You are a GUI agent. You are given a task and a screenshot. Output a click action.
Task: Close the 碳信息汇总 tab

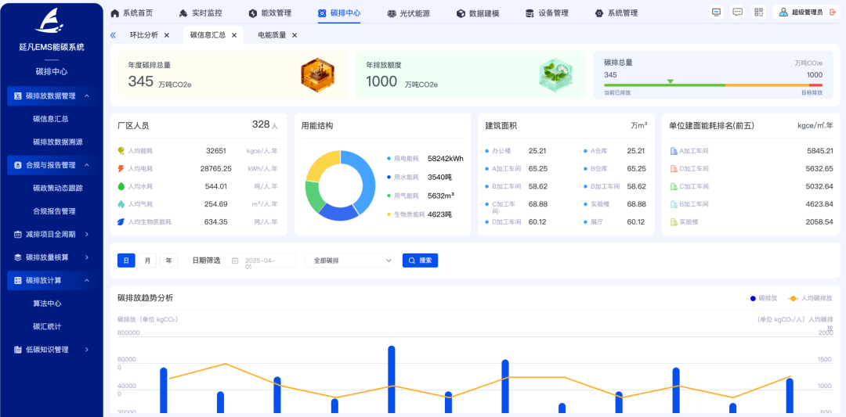tap(234, 35)
